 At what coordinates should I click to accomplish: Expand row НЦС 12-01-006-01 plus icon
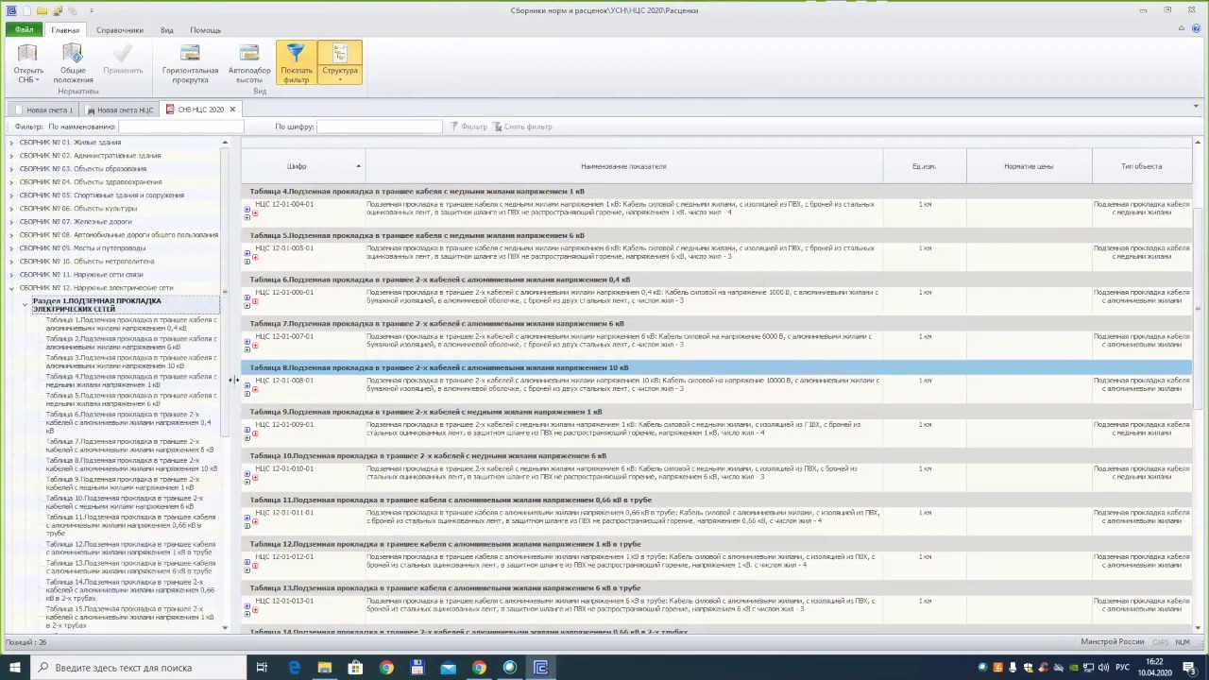[x=247, y=298]
